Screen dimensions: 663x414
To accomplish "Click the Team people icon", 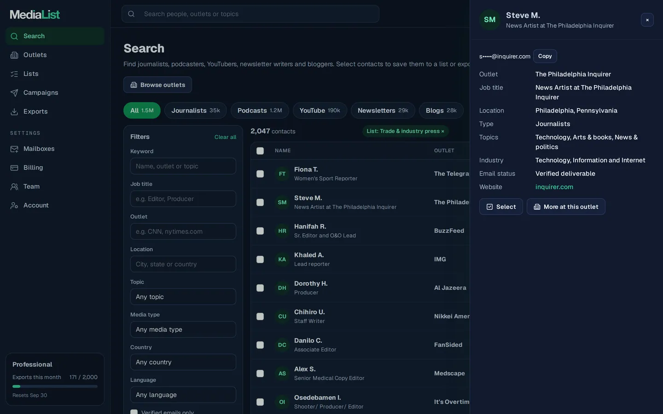I will pyautogui.click(x=14, y=187).
